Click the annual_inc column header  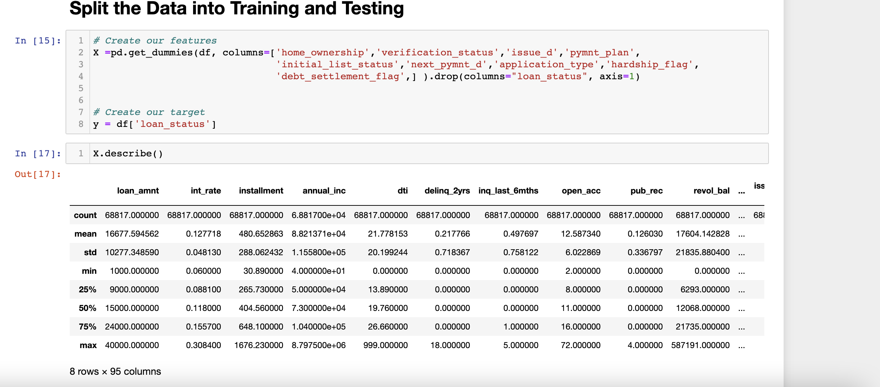(324, 191)
